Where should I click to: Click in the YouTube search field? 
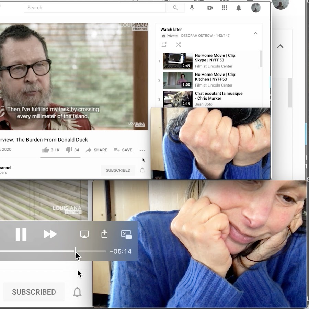[94, 8]
